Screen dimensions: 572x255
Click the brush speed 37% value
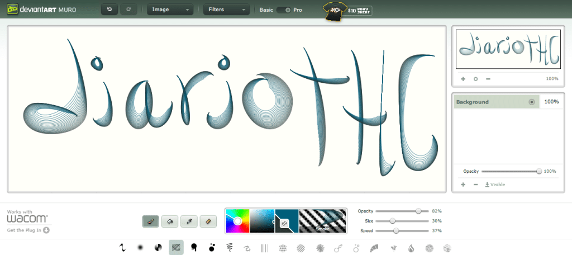point(437,230)
